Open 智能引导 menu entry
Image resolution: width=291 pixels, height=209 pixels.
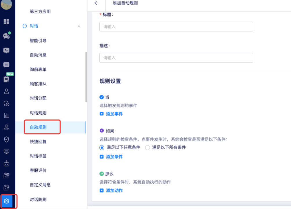click(38, 41)
